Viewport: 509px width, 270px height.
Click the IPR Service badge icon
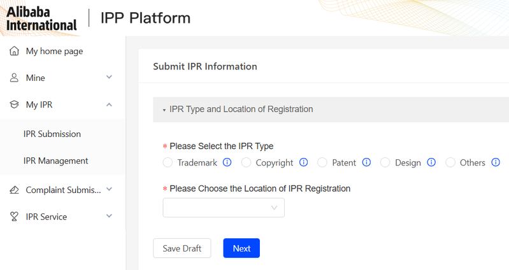14,217
